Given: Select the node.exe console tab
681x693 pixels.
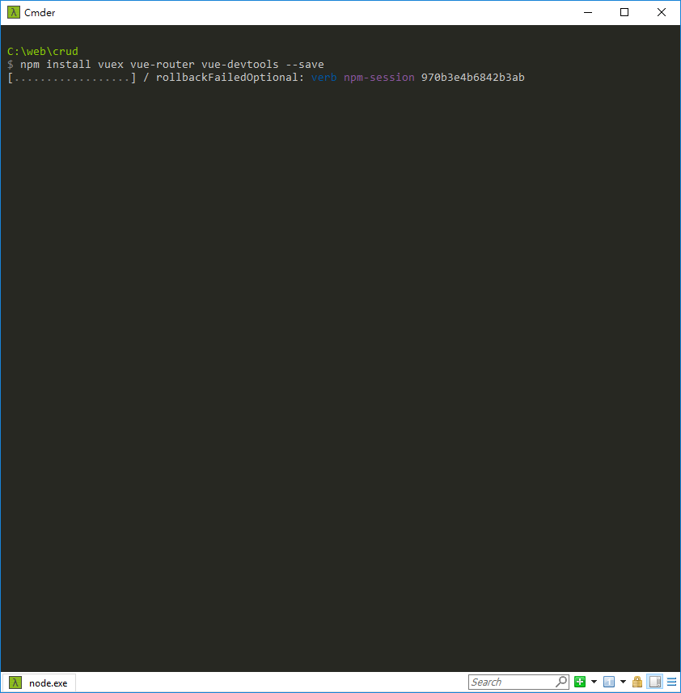Looking at the screenshot, I should (39, 682).
